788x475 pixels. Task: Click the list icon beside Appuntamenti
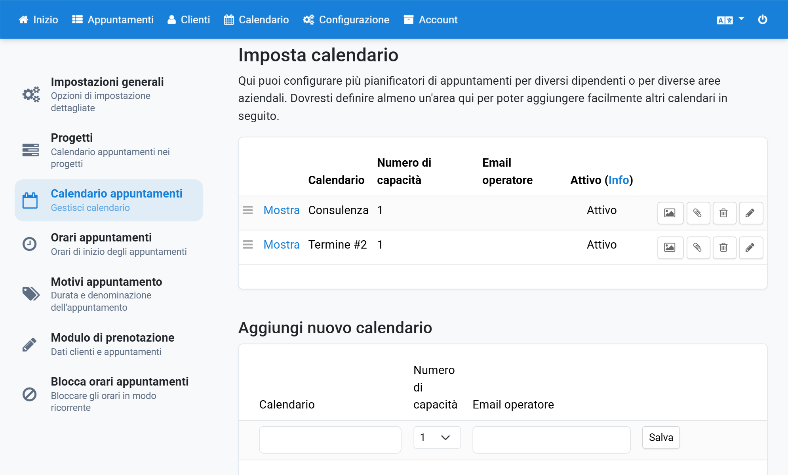click(77, 20)
